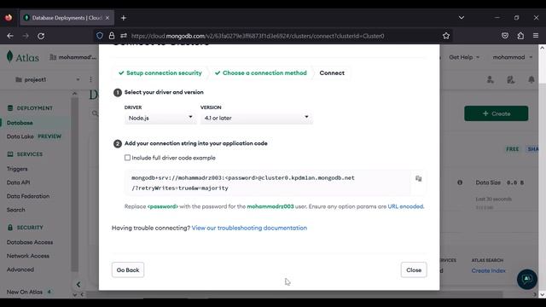Click the Go Back button
The image size is (546, 307).
(128, 269)
